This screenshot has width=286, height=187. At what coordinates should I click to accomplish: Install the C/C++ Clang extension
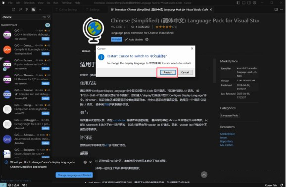[x=46, y=113]
